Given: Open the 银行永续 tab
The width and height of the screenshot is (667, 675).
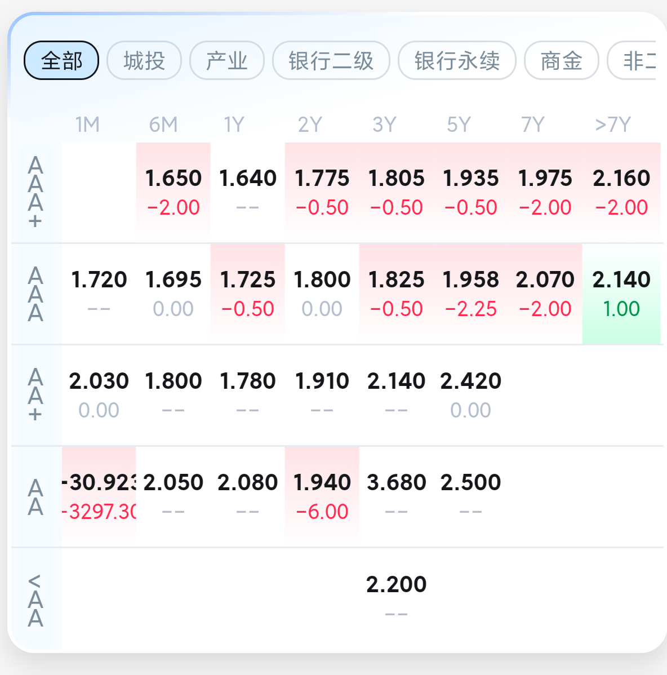Looking at the screenshot, I should point(457,60).
